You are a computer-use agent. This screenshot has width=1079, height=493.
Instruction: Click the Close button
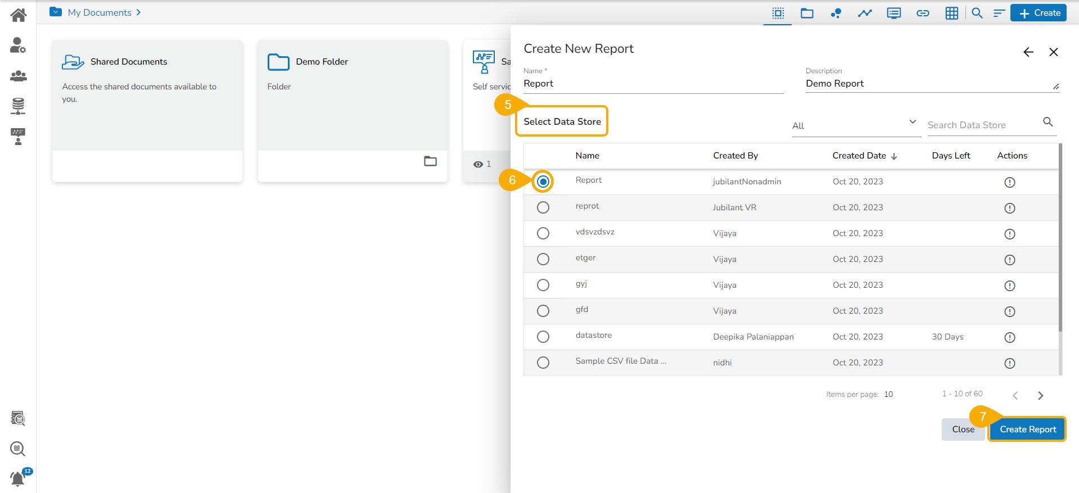(963, 429)
